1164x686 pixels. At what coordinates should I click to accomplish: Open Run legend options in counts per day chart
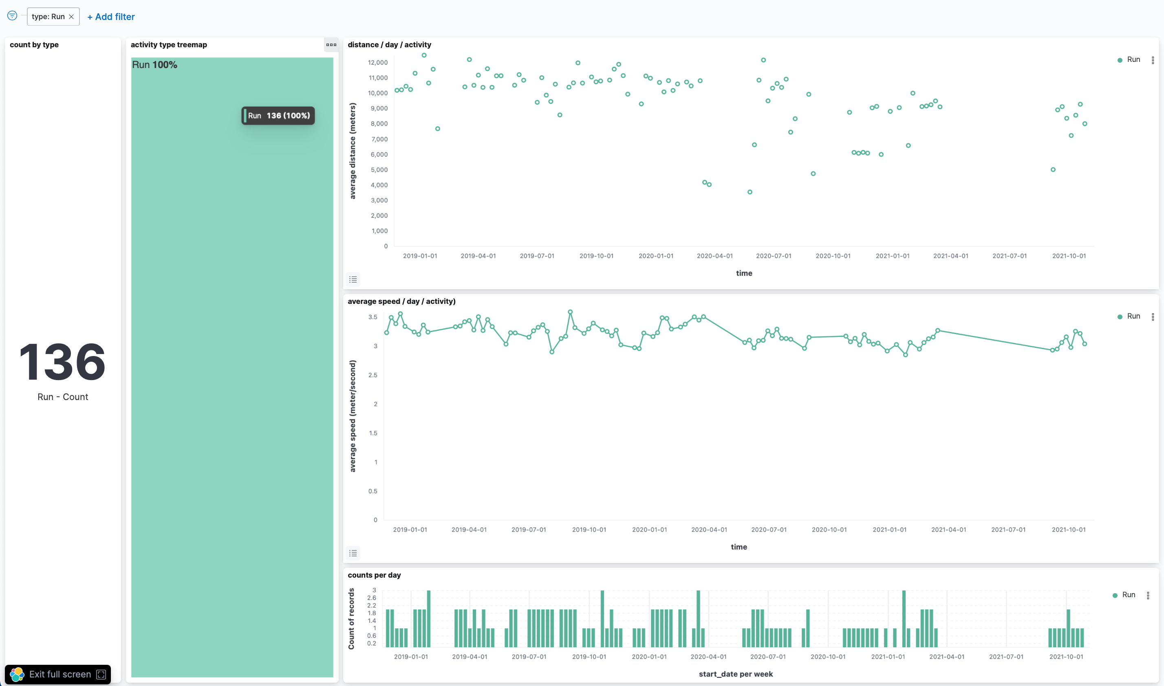[1148, 596]
